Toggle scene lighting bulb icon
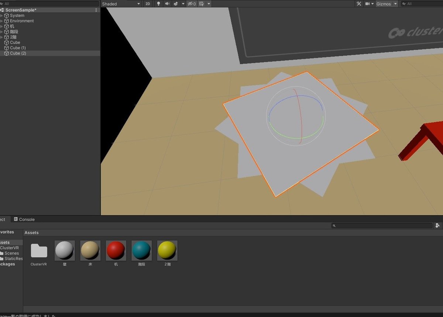The height and width of the screenshot is (317, 443). coord(159,4)
